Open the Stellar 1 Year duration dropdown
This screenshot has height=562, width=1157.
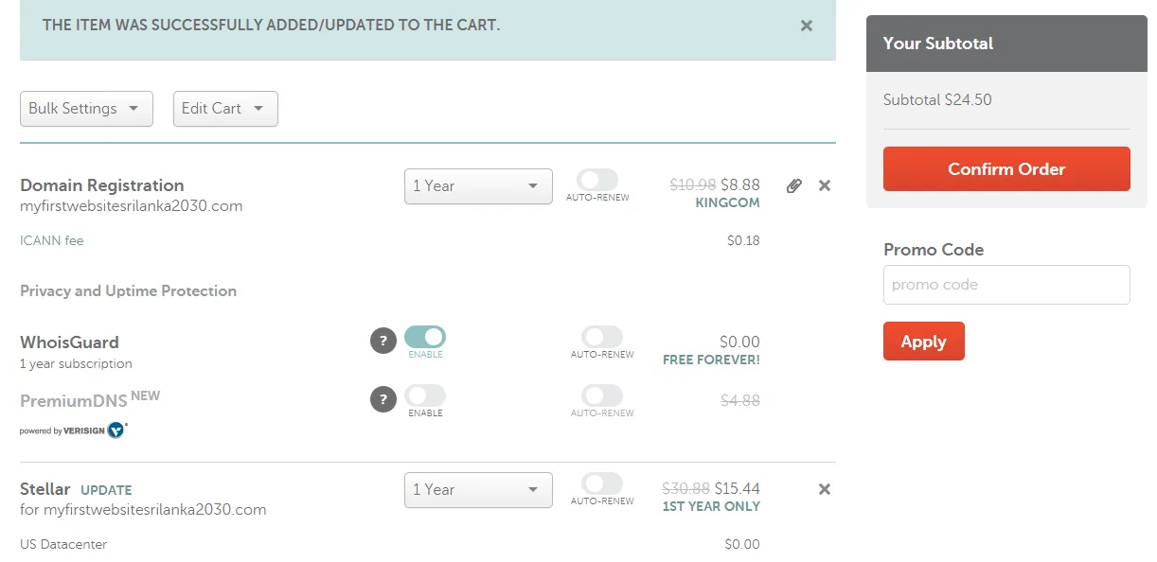(478, 490)
